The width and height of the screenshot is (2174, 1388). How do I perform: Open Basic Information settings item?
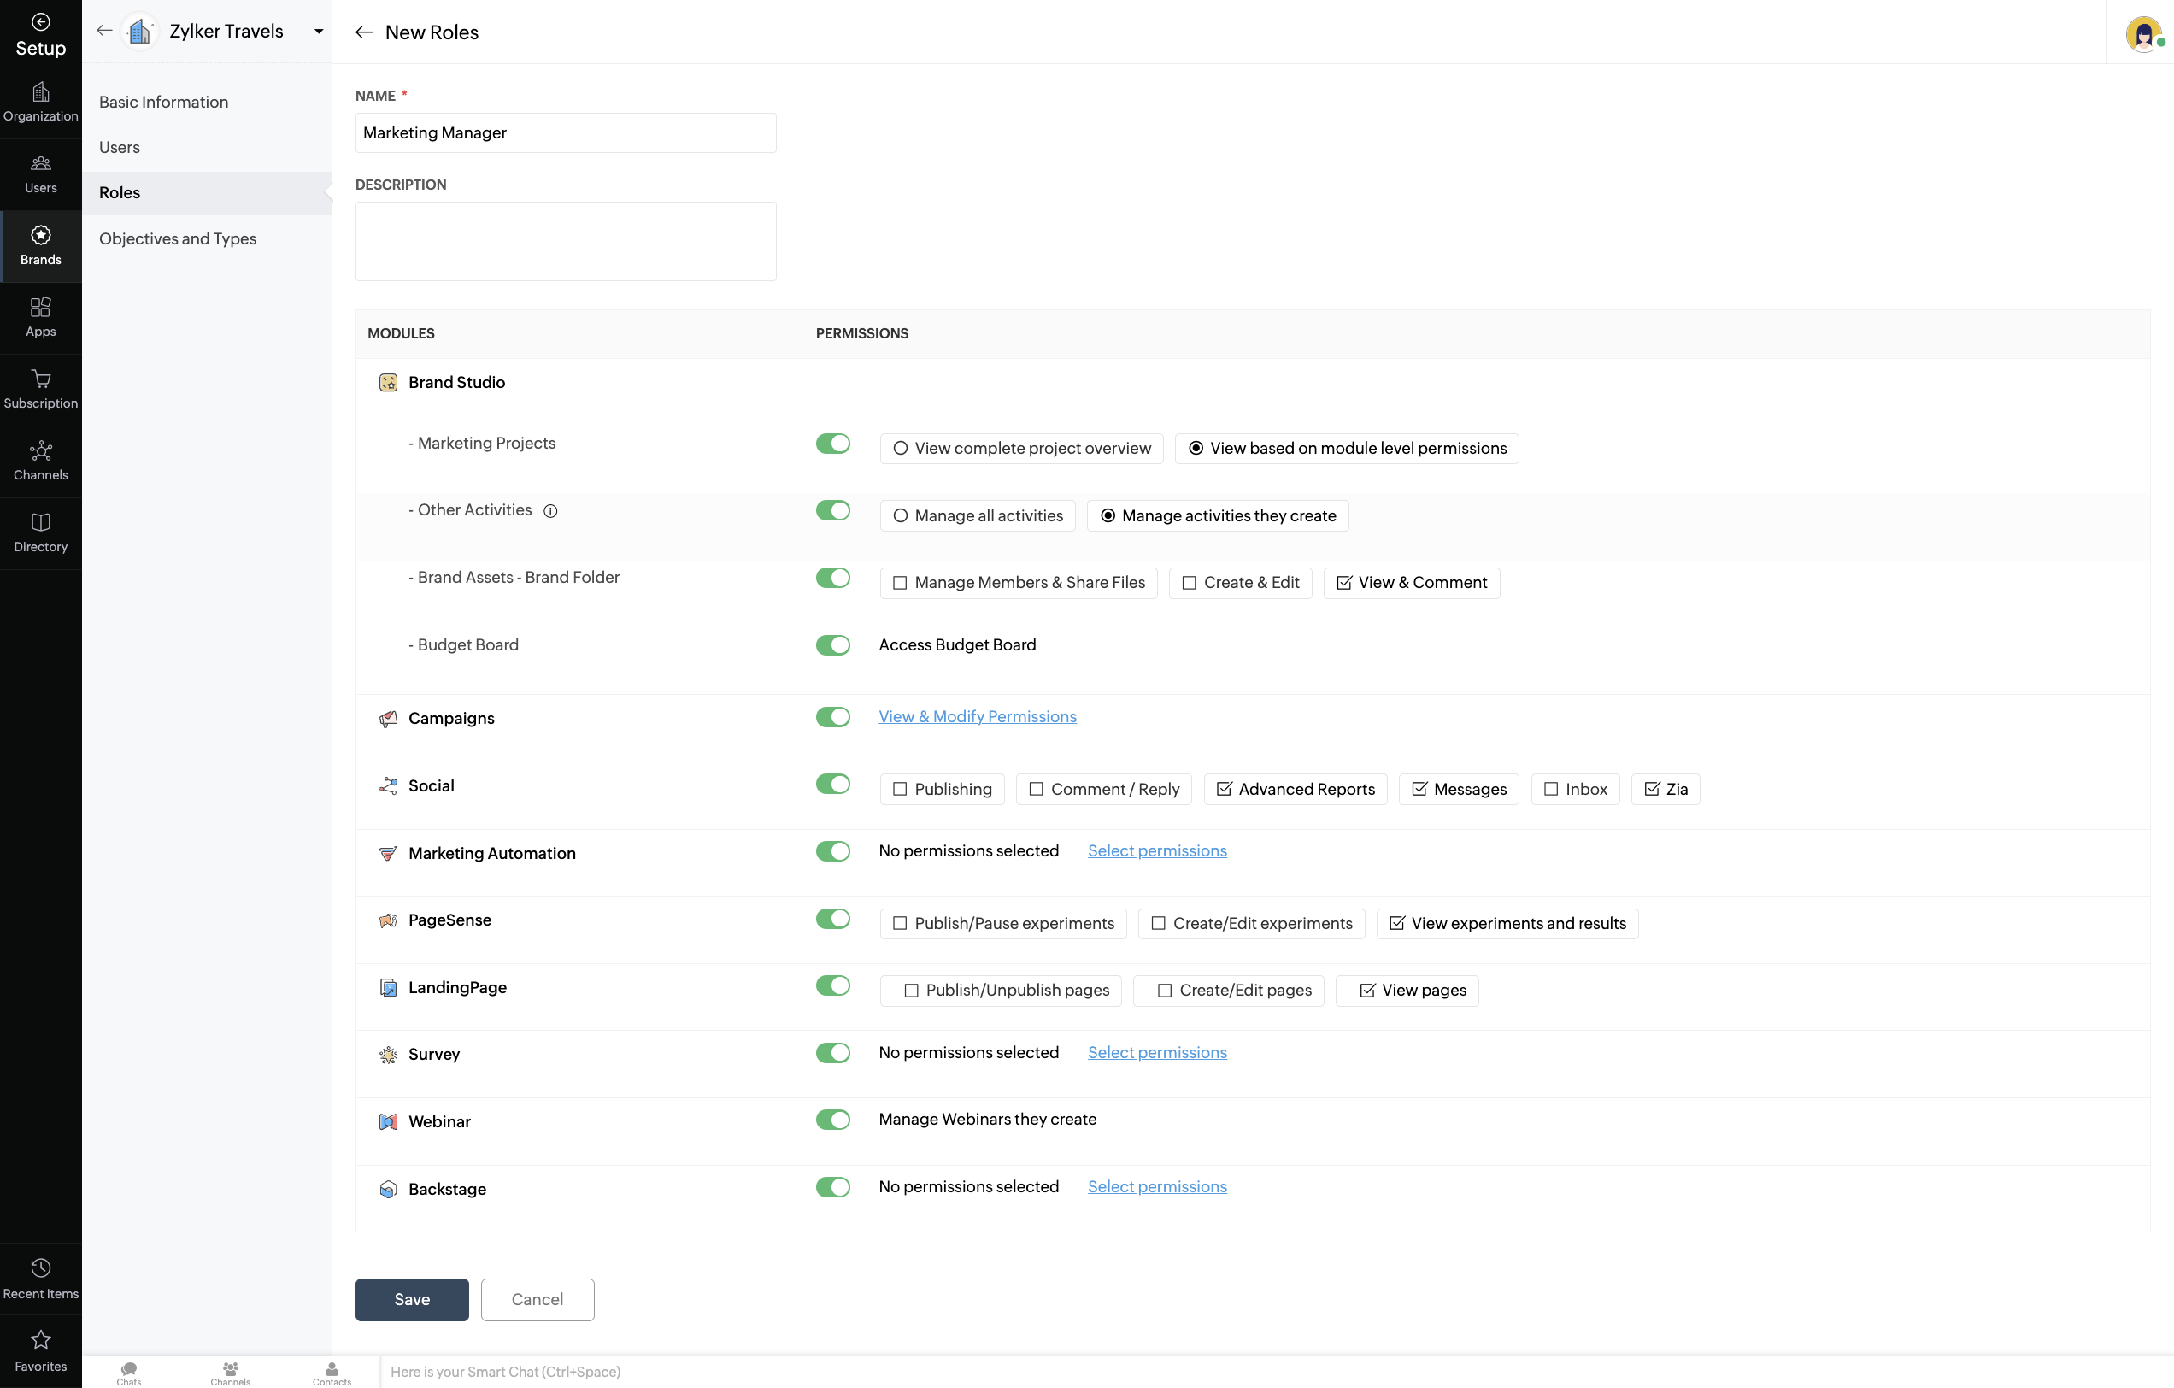pos(163,102)
